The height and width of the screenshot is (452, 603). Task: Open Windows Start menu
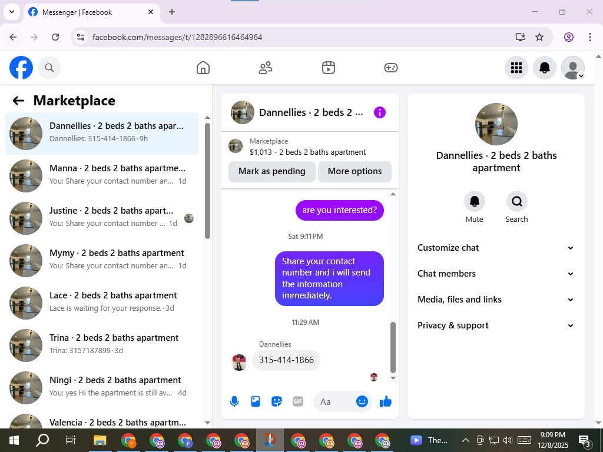point(14,440)
